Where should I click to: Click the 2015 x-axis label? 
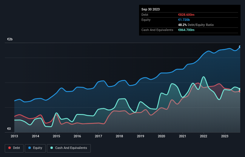tap(56, 136)
